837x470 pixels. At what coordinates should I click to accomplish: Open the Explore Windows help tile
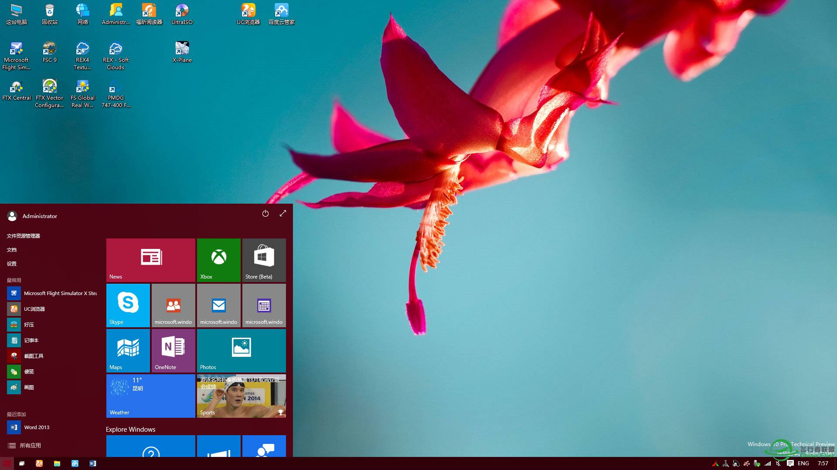151,446
